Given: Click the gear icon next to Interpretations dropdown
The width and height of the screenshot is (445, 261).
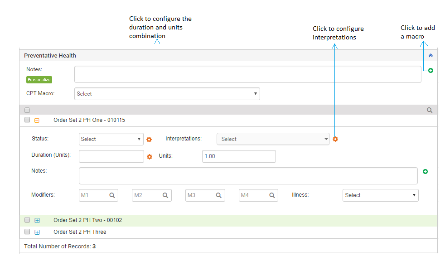Looking at the screenshot, I should click(335, 139).
